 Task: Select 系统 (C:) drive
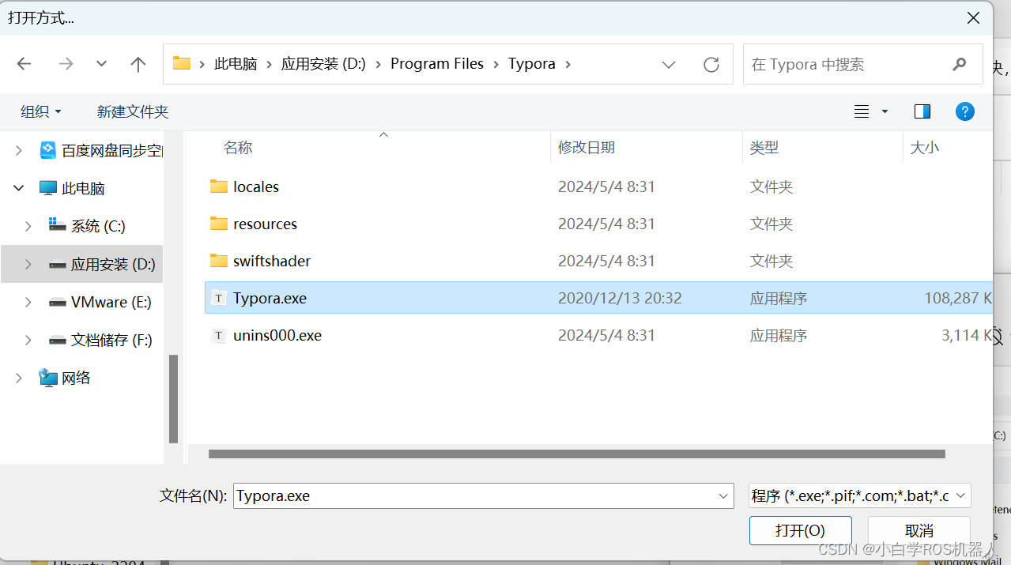[x=98, y=226]
